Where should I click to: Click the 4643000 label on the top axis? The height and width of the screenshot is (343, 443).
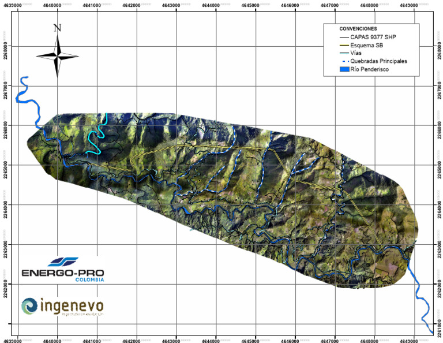(x=171, y=6)
